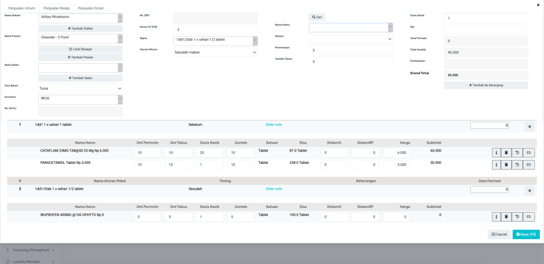Click the Qty input field

pyautogui.click(x=486, y=29)
